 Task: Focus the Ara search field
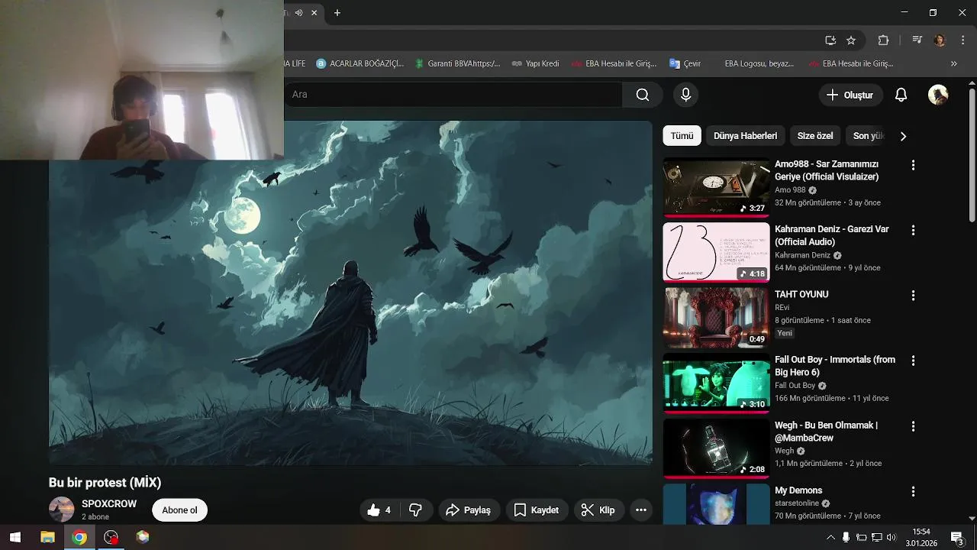(x=453, y=95)
